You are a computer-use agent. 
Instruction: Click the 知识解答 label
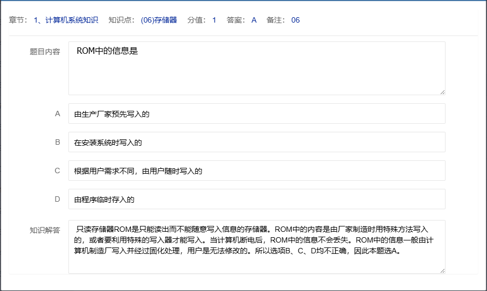(45, 230)
